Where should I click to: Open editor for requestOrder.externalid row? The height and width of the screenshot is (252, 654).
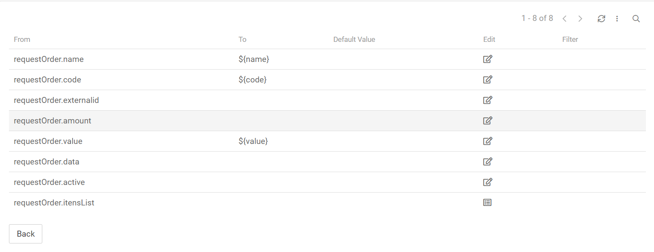coord(487,100)
